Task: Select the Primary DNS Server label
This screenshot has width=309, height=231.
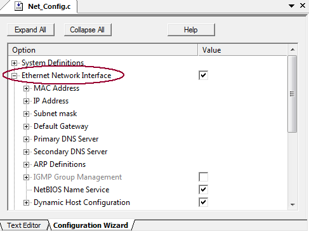Action: point(66,139)
